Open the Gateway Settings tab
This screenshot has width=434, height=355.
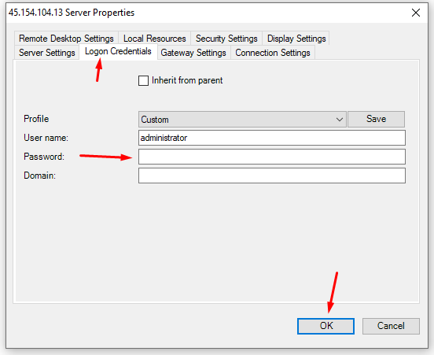pos(193,53)
